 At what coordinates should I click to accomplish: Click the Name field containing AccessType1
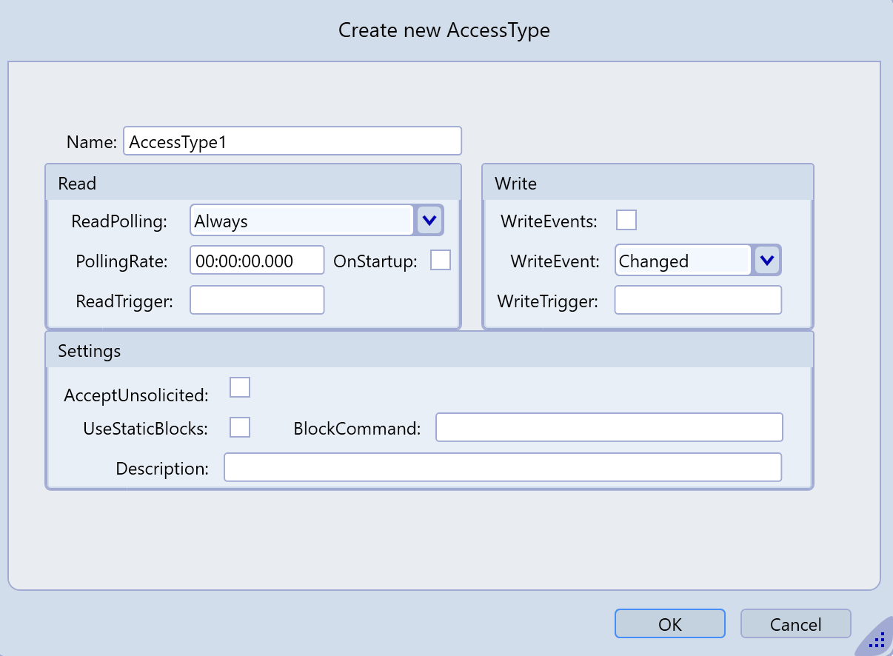[x=292, y=141]
